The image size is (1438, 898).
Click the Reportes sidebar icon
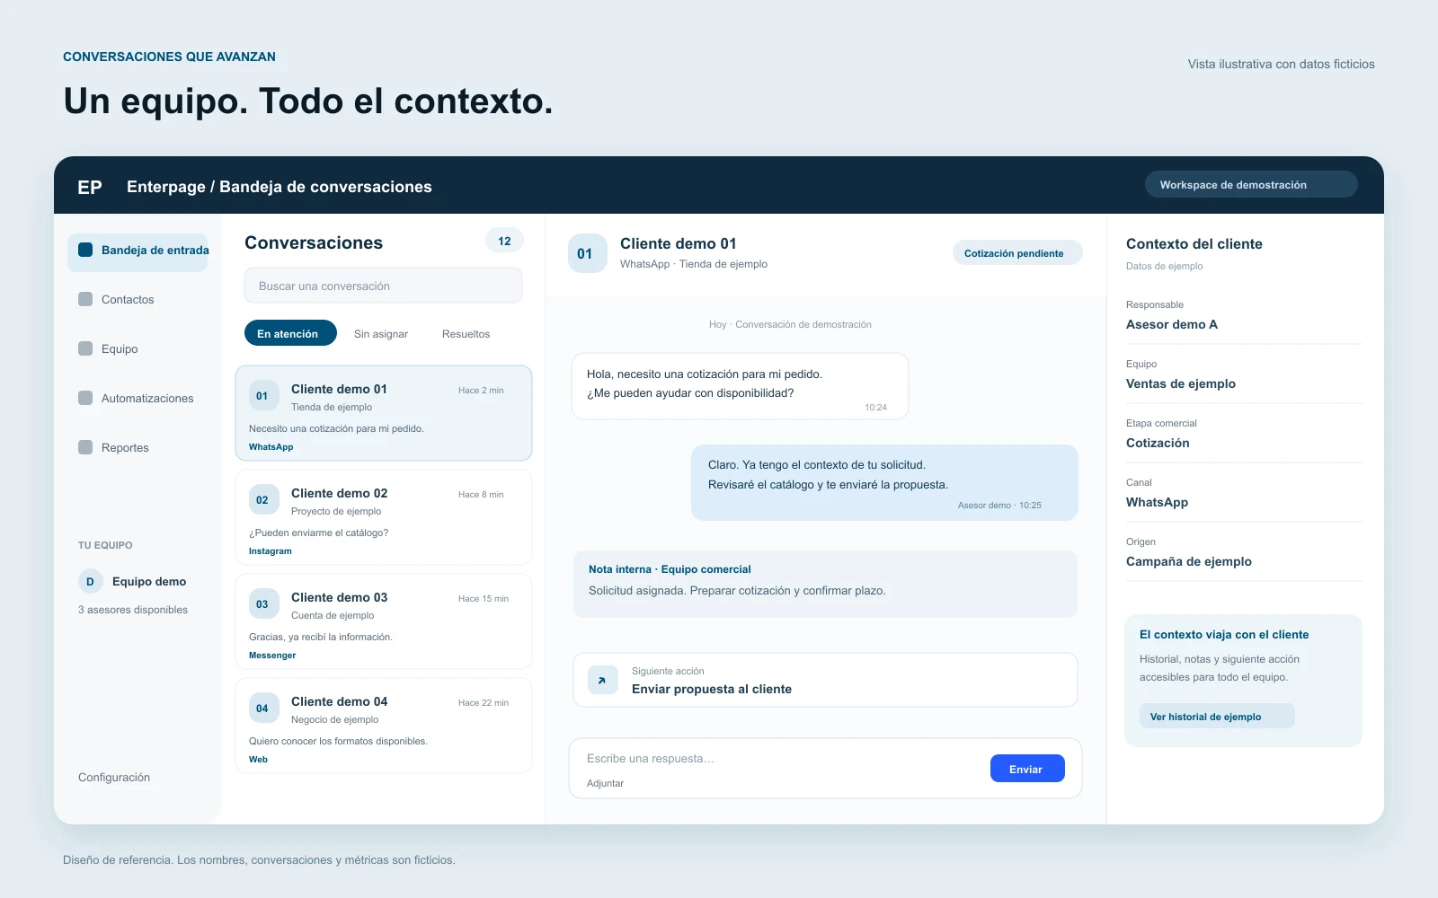(x=85, y=447)
